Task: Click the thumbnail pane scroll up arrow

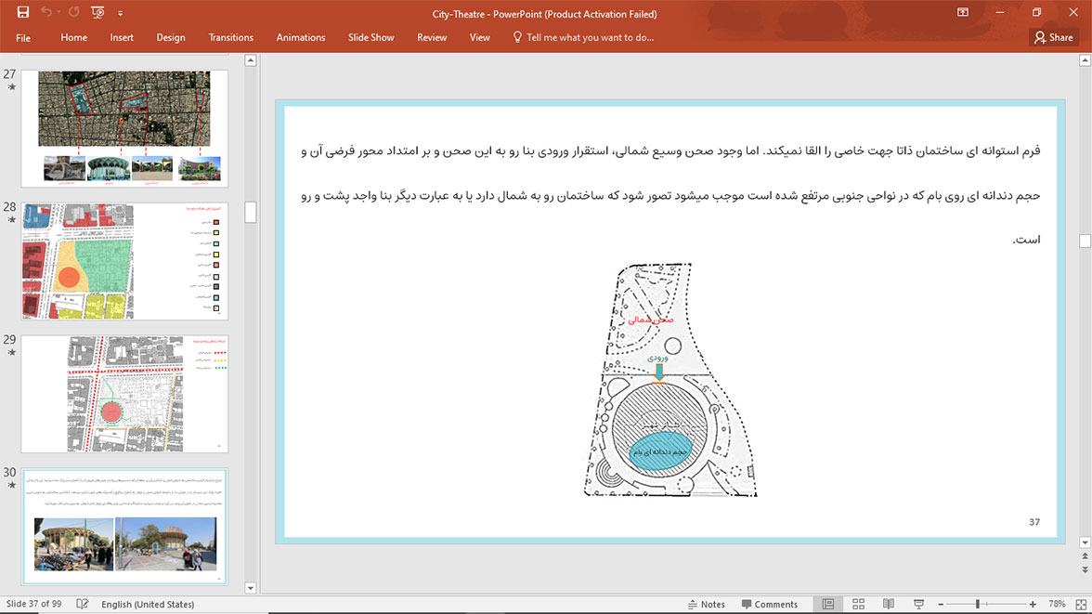Action: pos(251,60)
